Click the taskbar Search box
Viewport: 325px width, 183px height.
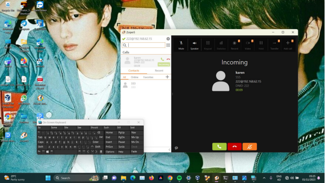coord(77,178)
